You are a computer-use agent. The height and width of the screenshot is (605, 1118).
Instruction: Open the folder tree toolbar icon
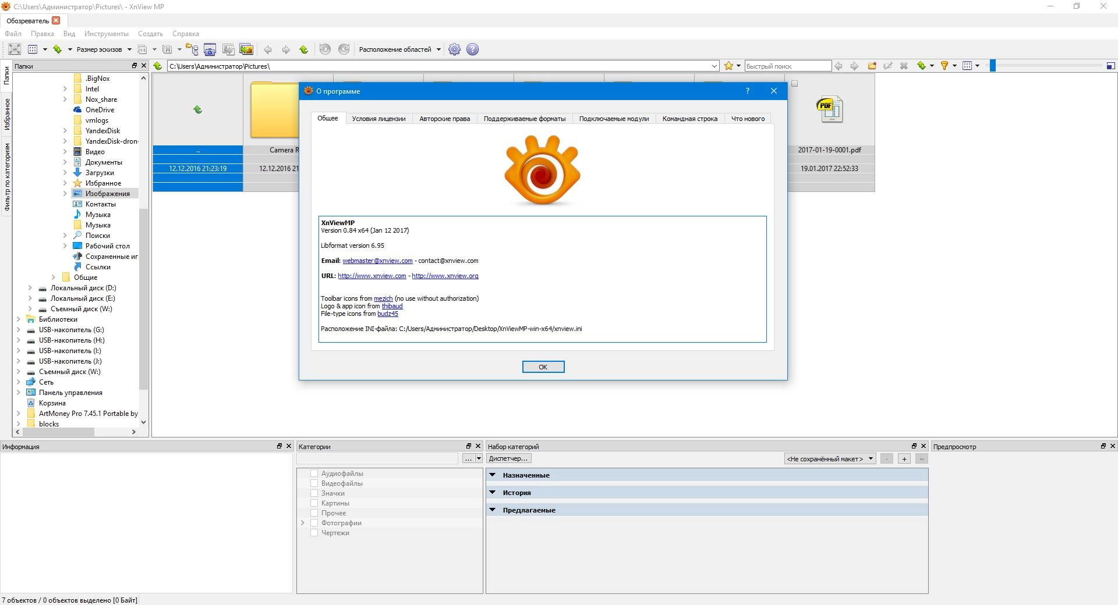click(x=192, y=49)
